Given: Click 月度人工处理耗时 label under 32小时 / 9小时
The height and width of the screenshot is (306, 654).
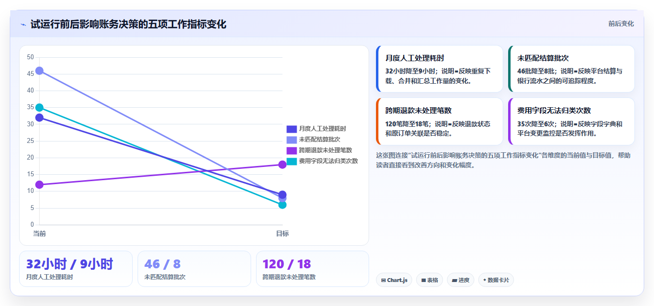Looking at the screenshot, I should (x=49, y=277).
